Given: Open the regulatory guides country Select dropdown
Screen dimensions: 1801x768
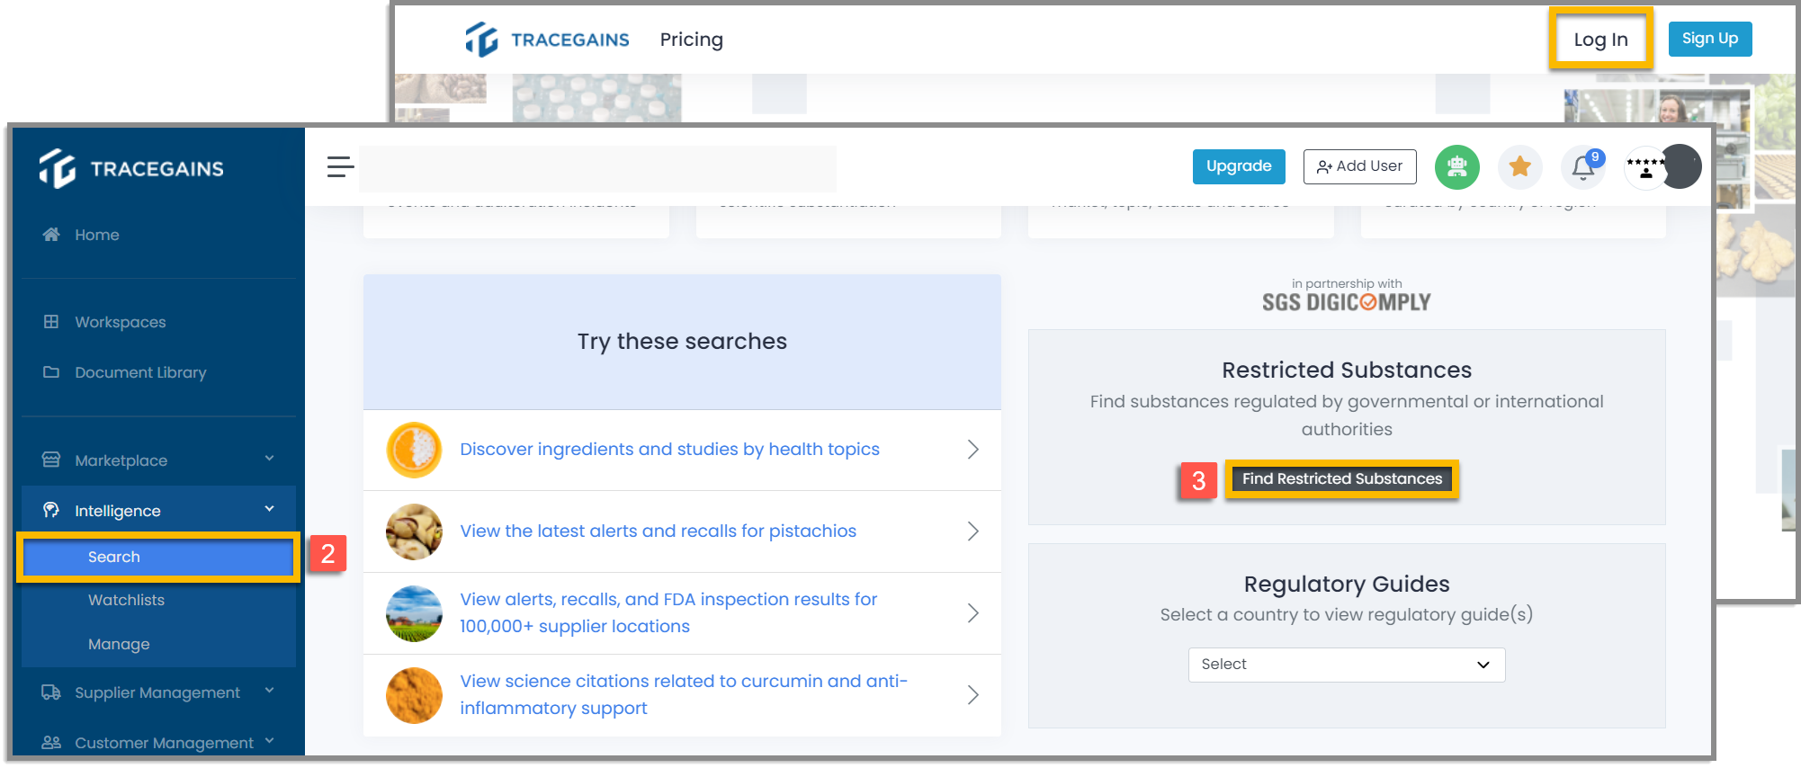Looking at the screenshot, I should click(x=1346, y=665).
